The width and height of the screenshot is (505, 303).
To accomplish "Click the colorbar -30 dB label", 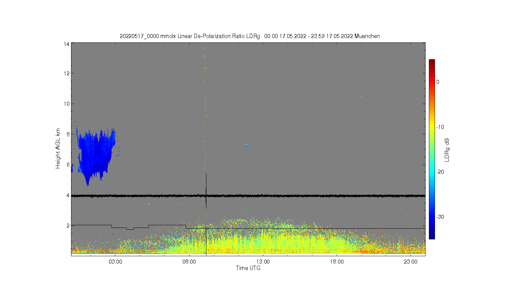I will tap(440, 217).
